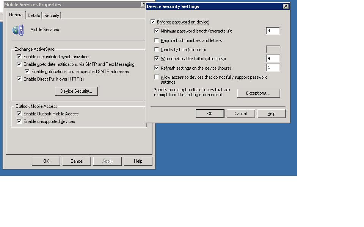Image resolution: width=364 pixels, height=227 pixels.
Task: Click Cancel in Device Security Settings
Action: point(240,113)
